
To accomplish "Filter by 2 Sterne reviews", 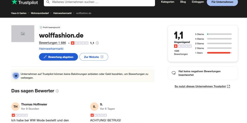I will (x=213, y=48).
